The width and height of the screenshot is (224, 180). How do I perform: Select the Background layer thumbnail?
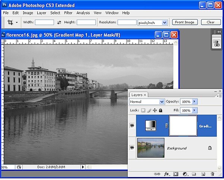tap(151, 148)
